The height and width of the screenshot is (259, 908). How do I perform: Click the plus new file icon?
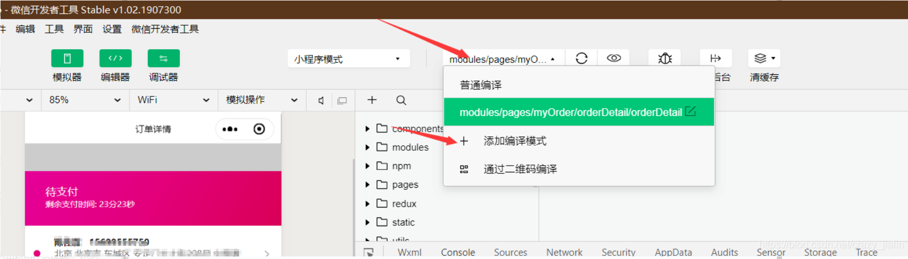(x=372, y=100)
